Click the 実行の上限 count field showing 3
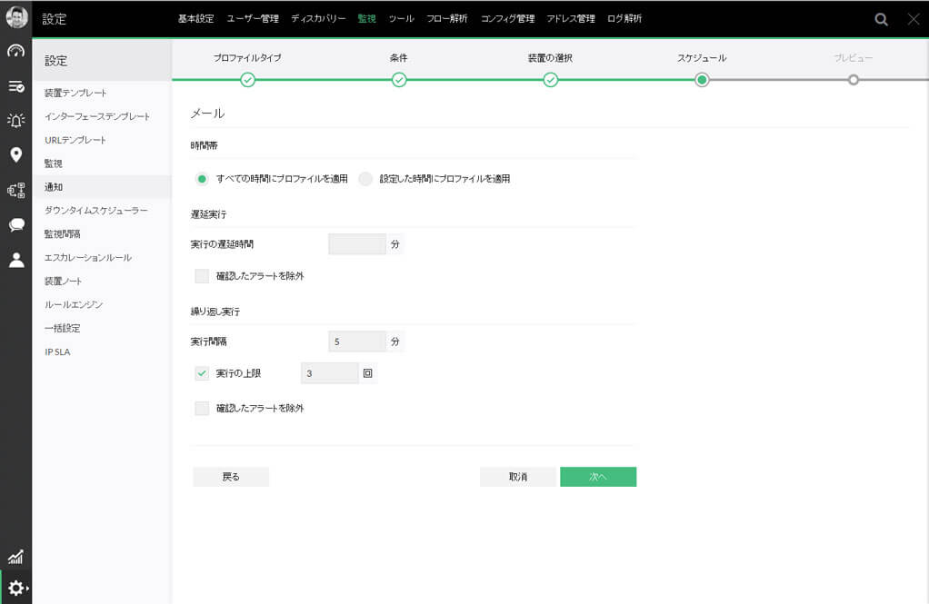 [329, 373]
